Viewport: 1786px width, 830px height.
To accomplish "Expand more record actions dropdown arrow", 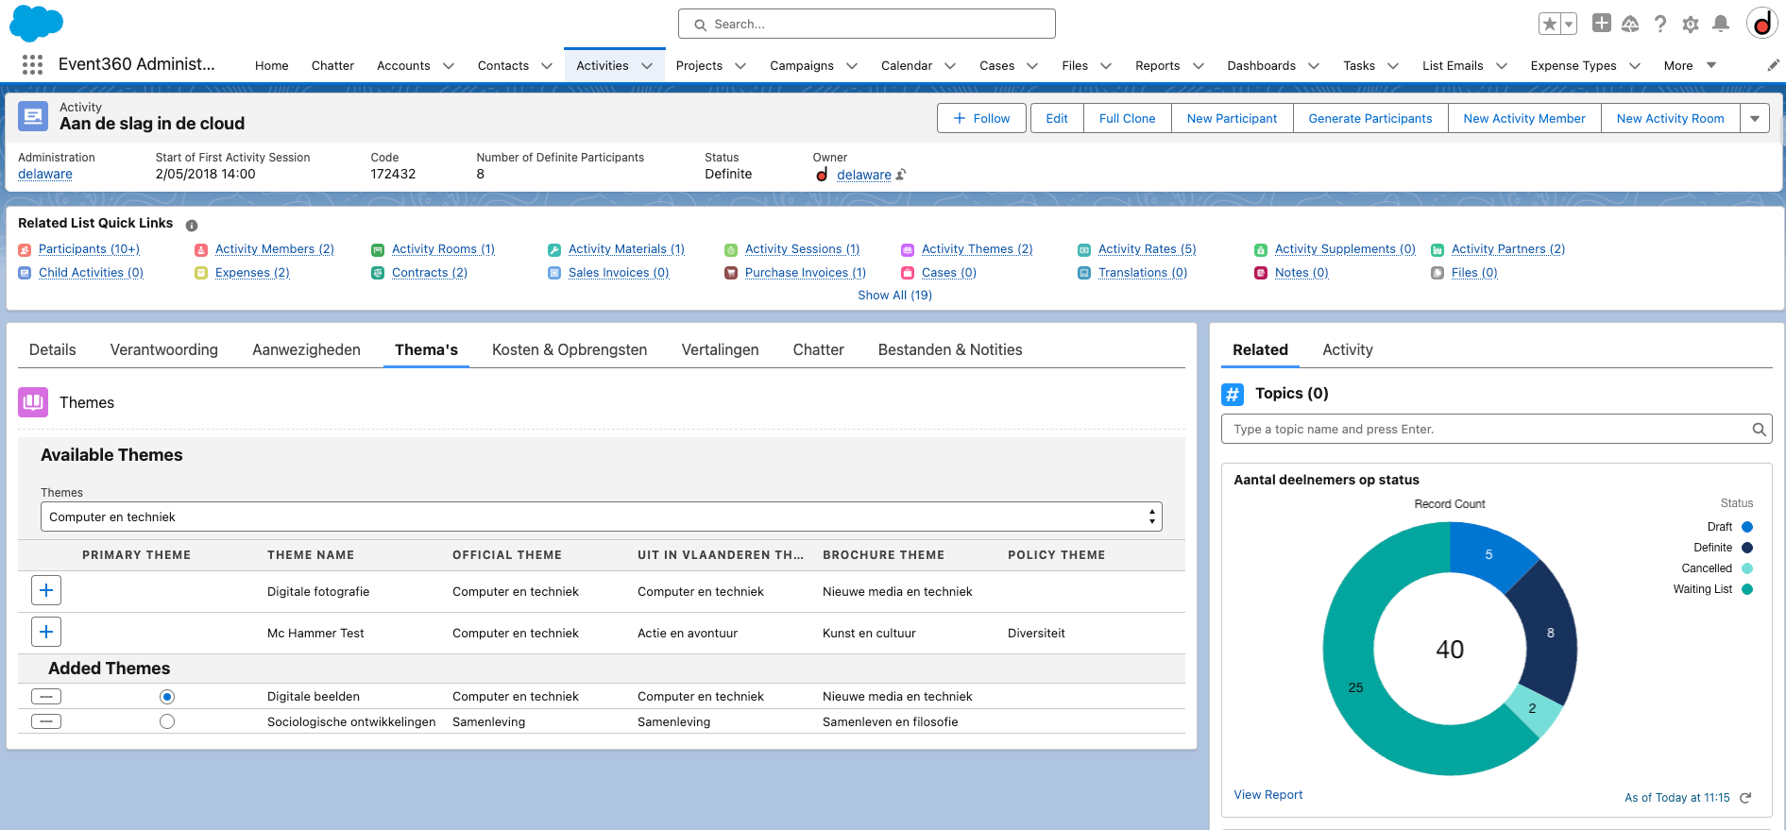I will click(x=1755, y=118).
